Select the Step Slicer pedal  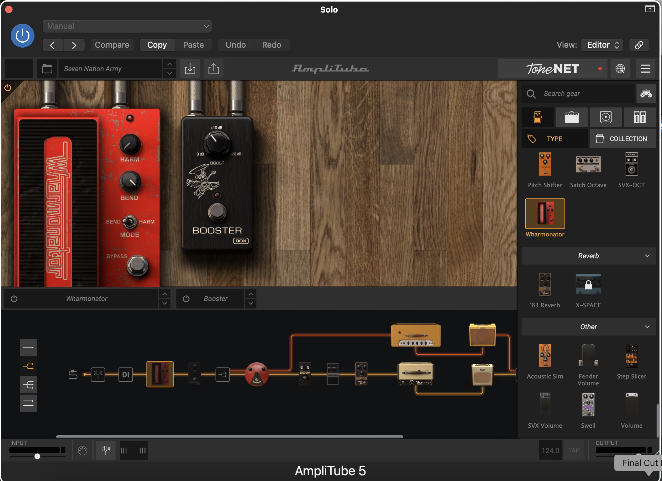point(631,362)
